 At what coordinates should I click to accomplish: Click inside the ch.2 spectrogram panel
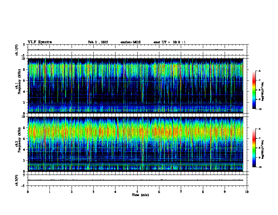[x=135, y=144]
